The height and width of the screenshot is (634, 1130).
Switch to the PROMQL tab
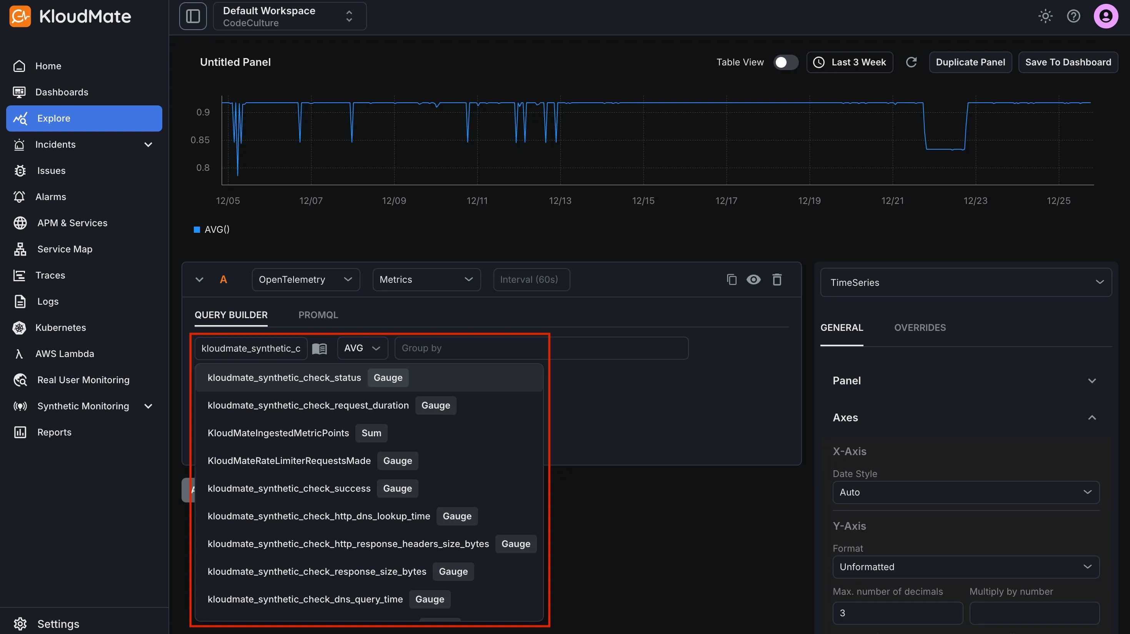click(x=318, y=315)
